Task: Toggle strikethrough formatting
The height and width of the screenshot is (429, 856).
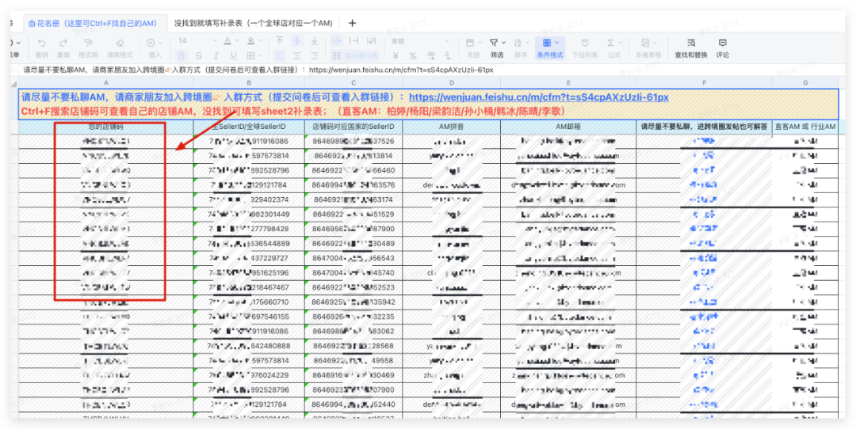Action: [199, 55]
